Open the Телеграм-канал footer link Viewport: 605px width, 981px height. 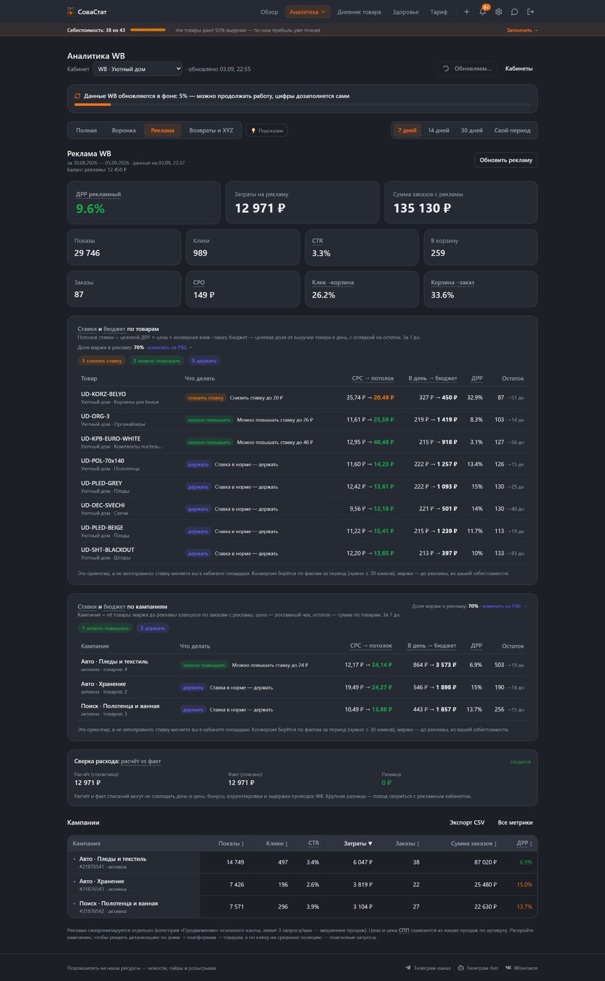click(428, 968)
